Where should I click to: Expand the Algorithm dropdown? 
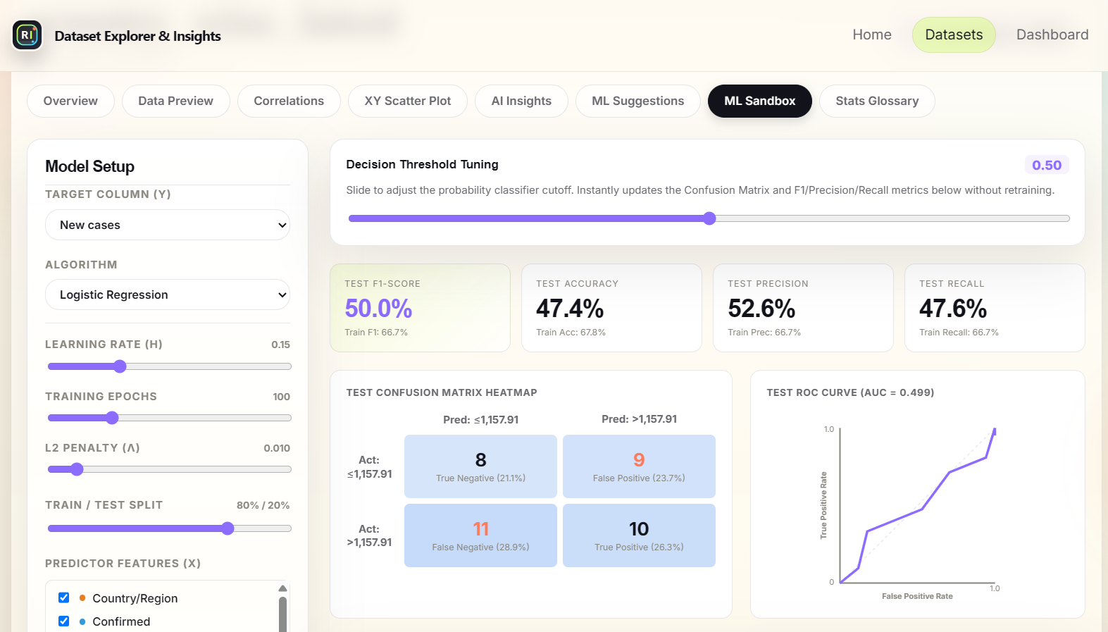pyautogui.click(x=168, y=295)
